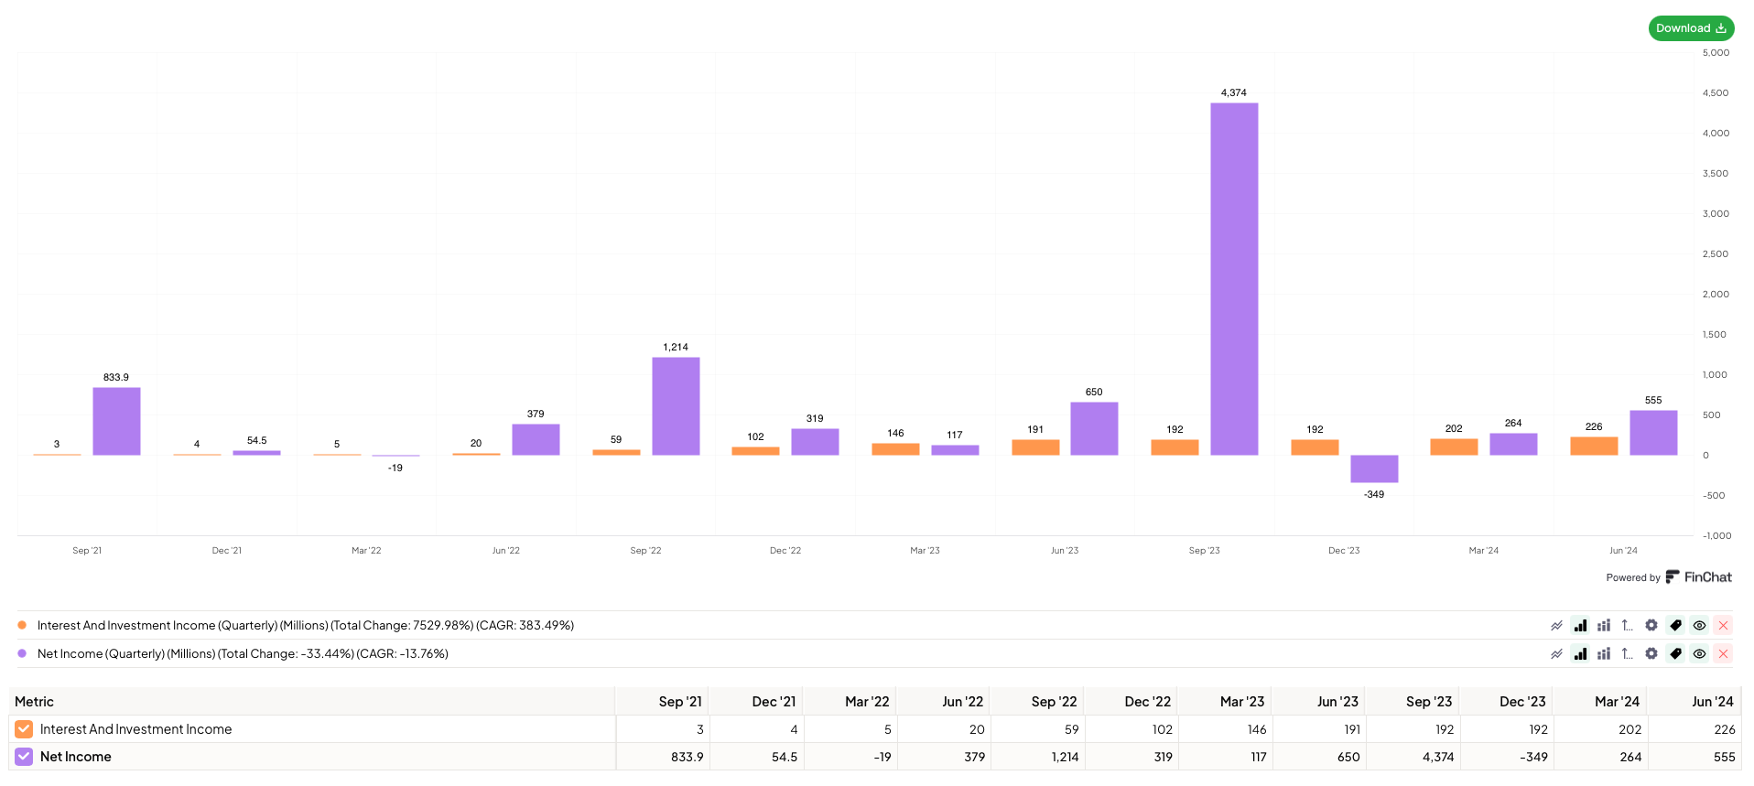The height and width of the screenshot is (786, 1754).
Task: Uncheck the Net Income checkbox
Action: pos(24,757)
